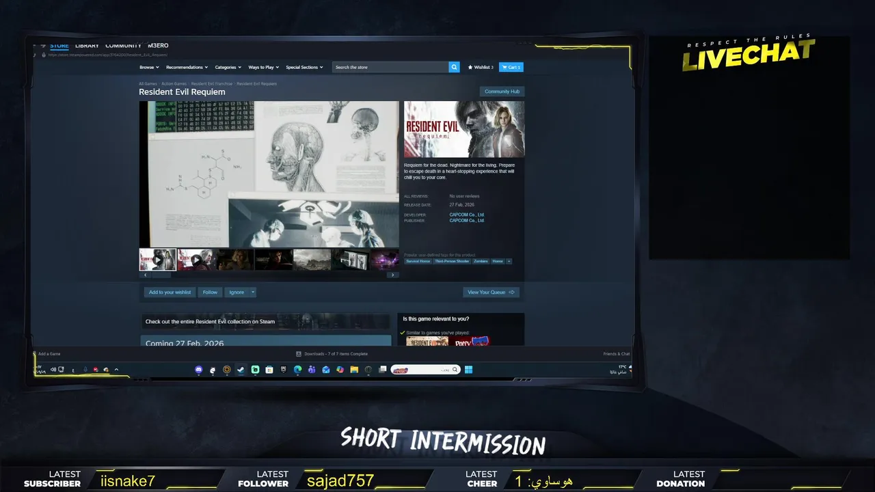Open Resident Evil Franchise breadcrumb link

[x=211, y=83]
